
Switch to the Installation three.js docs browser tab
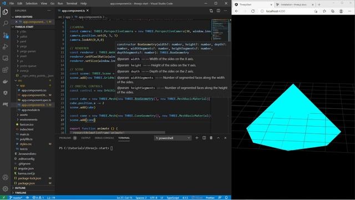293,4
